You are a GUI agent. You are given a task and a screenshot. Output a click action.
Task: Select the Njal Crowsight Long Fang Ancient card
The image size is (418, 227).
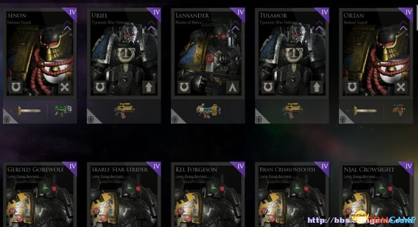[376, 194]
